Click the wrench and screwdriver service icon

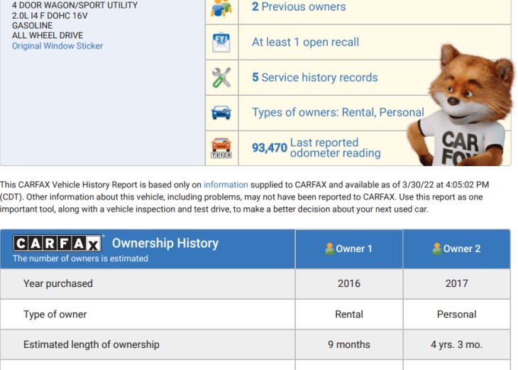point(221,77)
